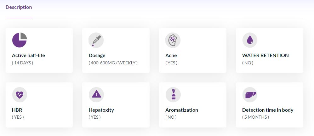Image resolution: width=314 pixels, height=136 pixels.
Task: Click the dropper Dosage icon
Action: (x=96, y=40)
